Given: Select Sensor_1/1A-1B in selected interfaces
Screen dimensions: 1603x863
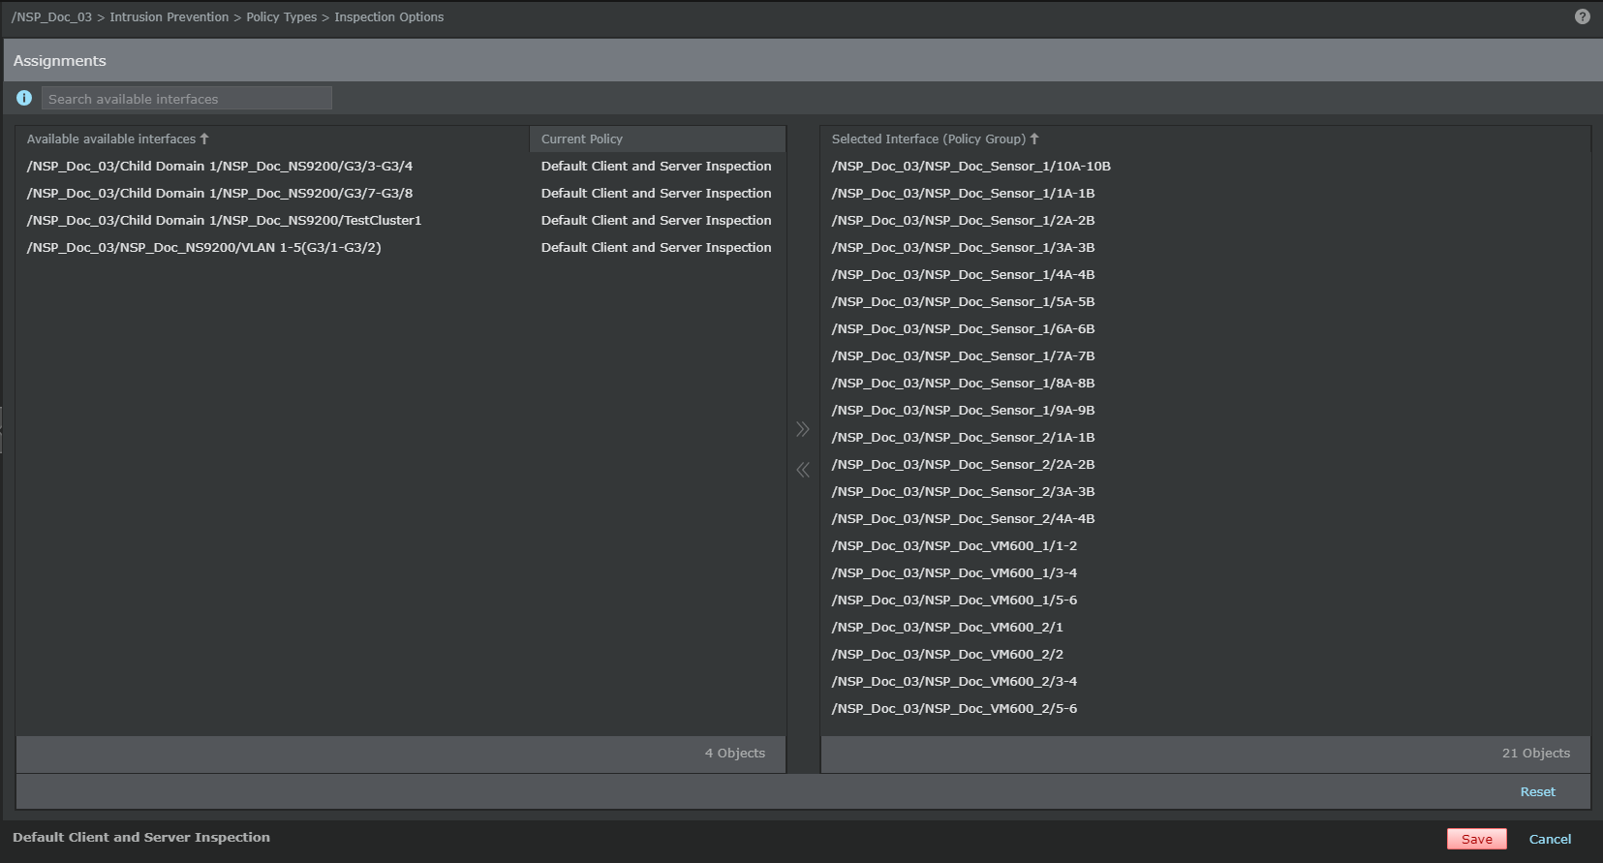Looking at the screenshot, I should 1205,193.
